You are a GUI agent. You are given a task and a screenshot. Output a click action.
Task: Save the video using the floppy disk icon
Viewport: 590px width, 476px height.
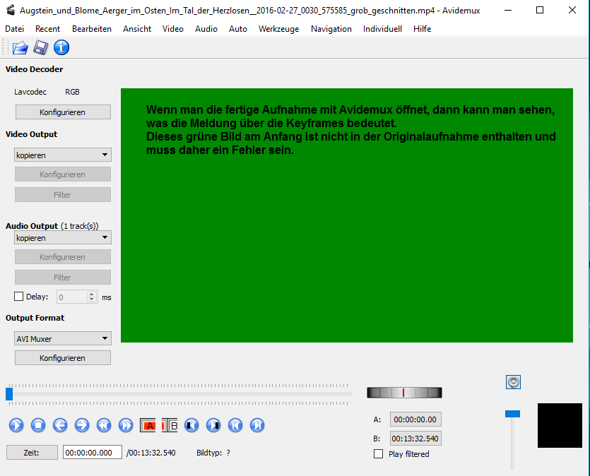click(x=41, y=48)
